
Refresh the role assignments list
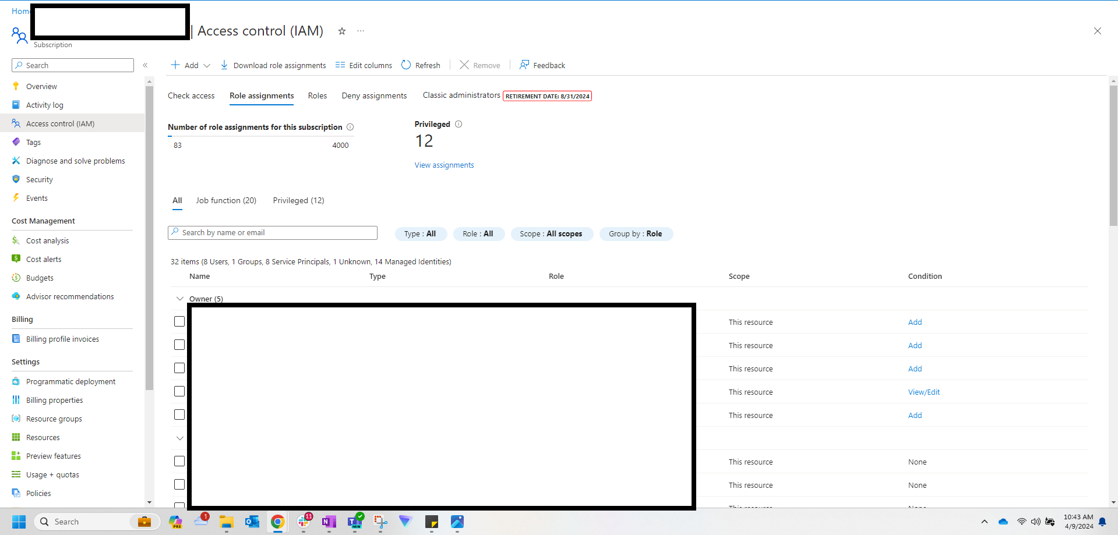(421, 65)
